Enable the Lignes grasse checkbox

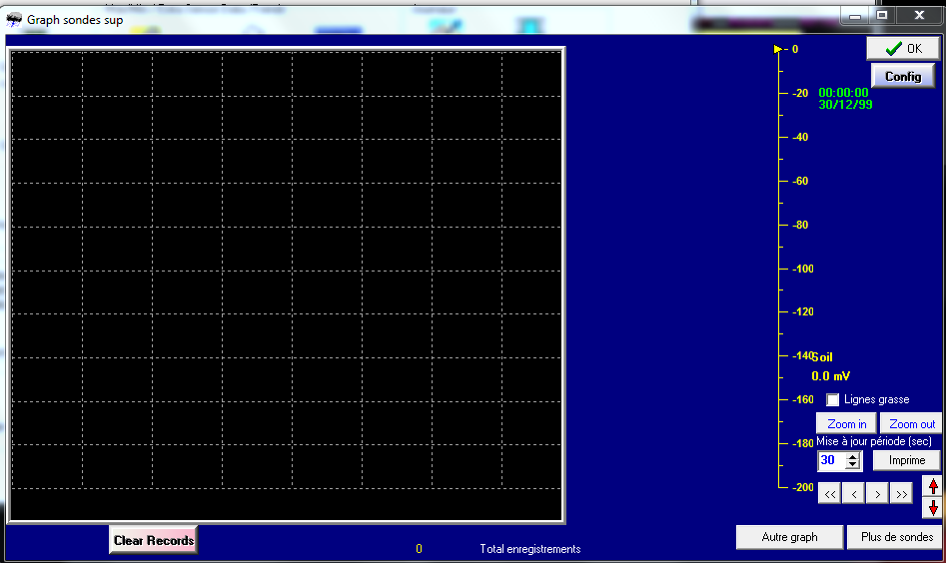pos(832,399)
